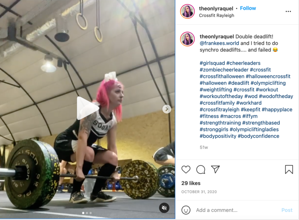Open theonlyraquel username in caption

click(x=216, y=37)
